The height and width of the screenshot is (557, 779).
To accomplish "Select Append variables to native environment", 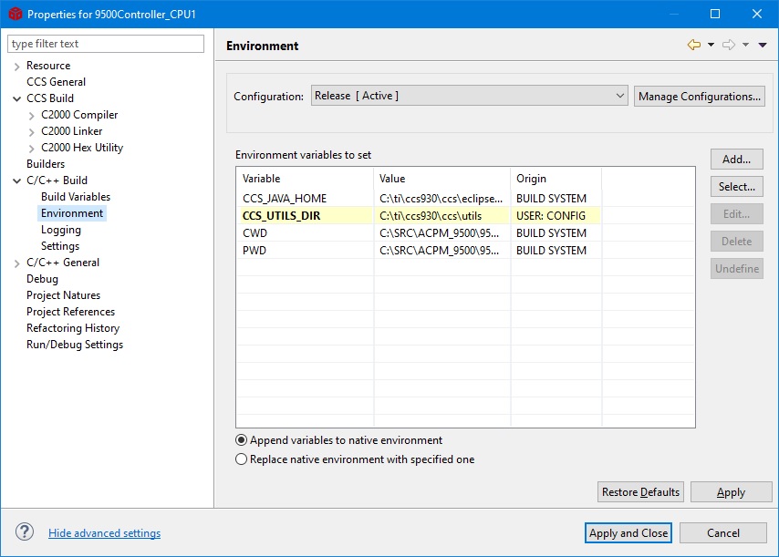I will click(242, 440).
